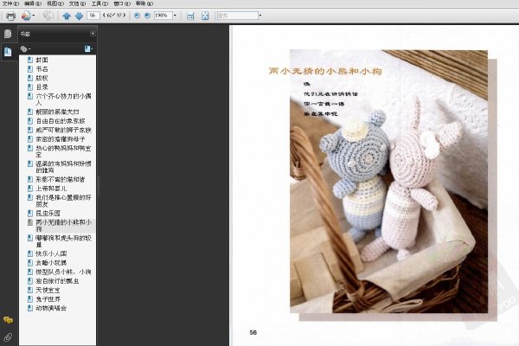
Task: Open the 编辑 (Edit) menu
Action: tap(33, 3)
